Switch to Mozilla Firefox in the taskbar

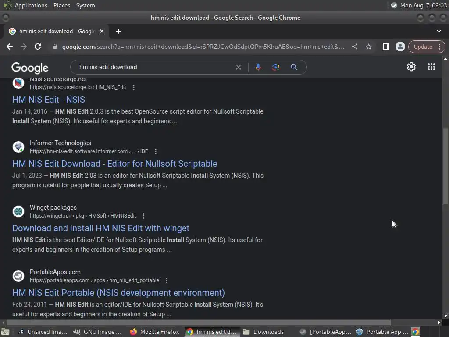(155, 332)
